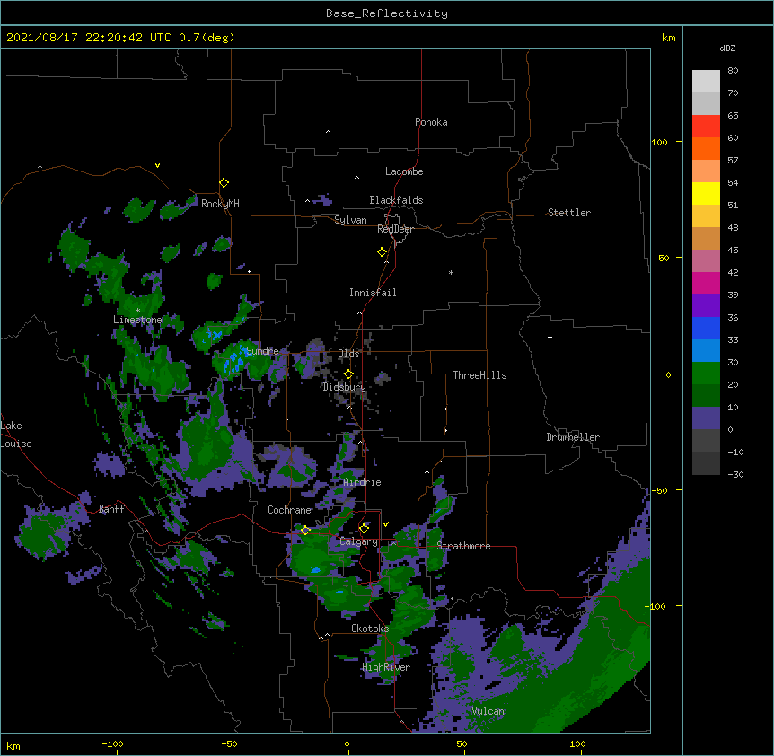The width and height of the screenshot is (774, 756).
Task: Select the blue 33-36 dBZ legend swatch
Action: (706, 328)
